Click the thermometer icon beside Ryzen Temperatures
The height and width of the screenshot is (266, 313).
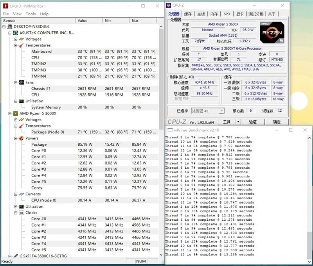coord(22,126)
